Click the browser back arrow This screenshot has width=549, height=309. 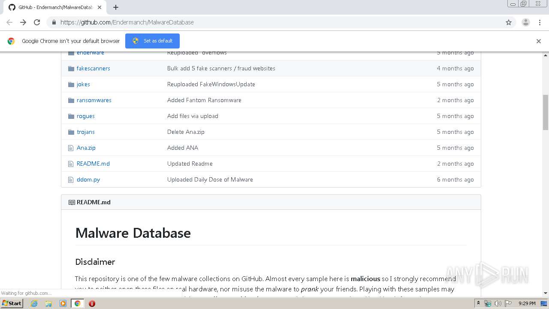tap(9, 22)
